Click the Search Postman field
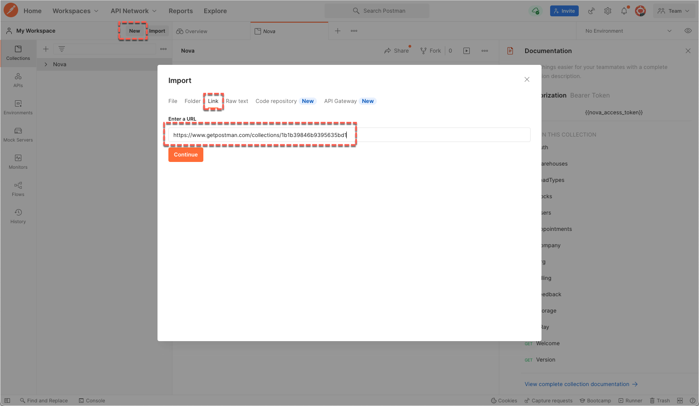 pyautogui.click(x=377, y=11)
